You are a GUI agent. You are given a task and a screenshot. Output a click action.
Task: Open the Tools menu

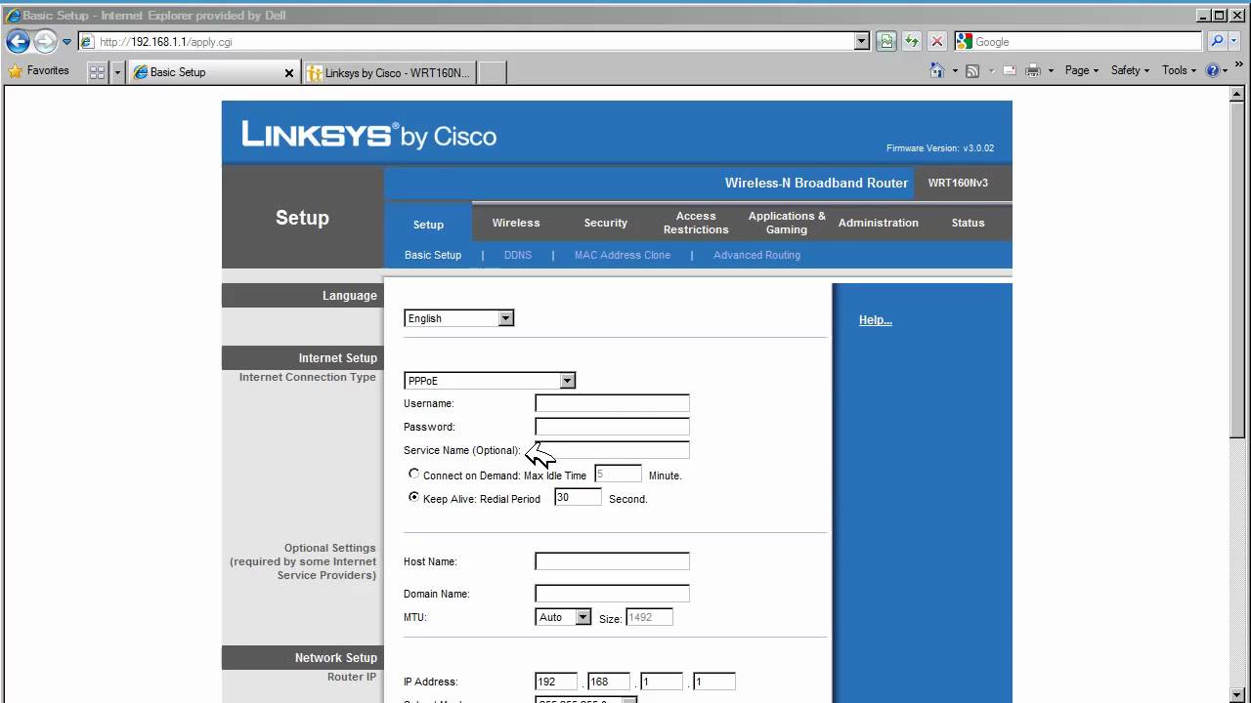(x=1180, y=70)
